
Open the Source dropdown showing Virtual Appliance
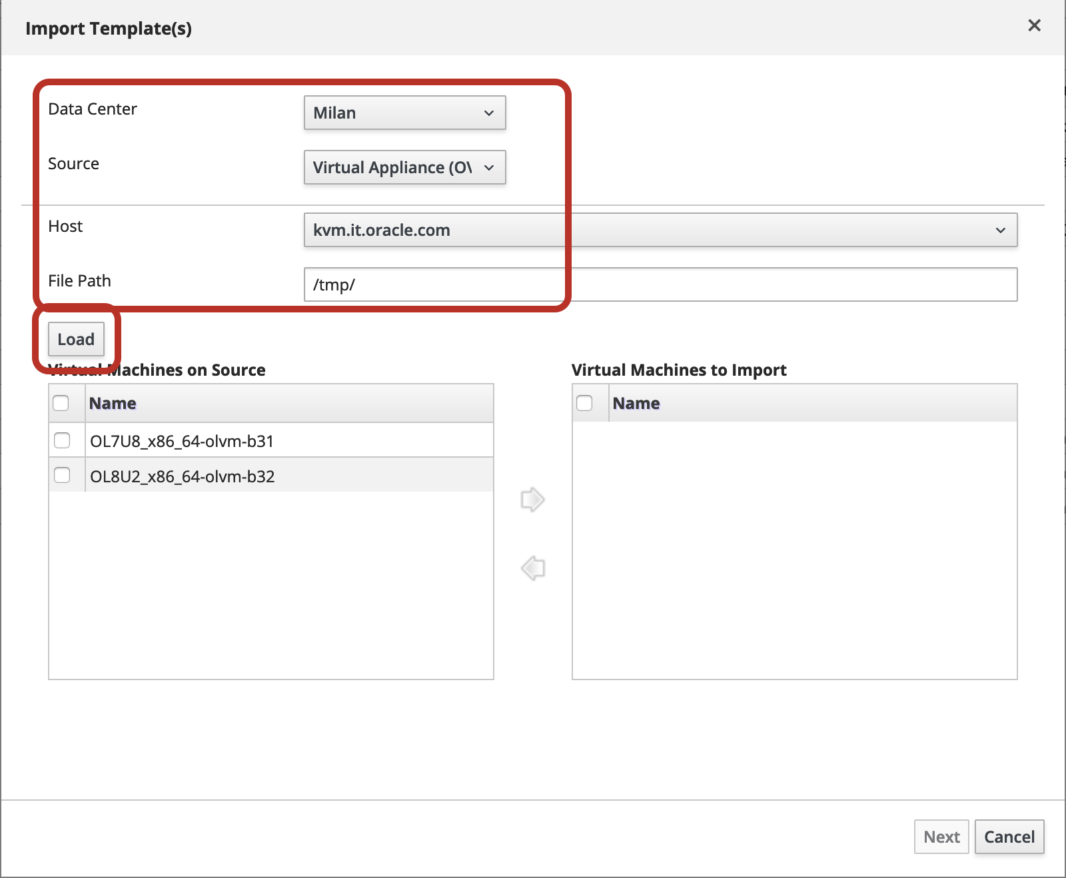tap(404, 167)
